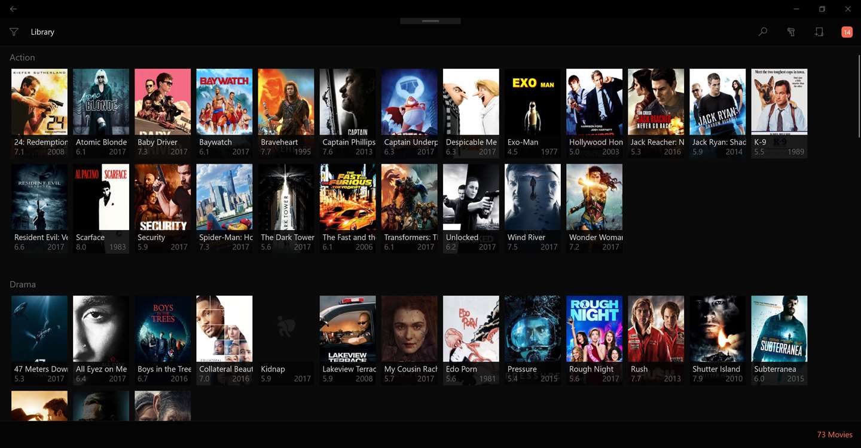The width and height of the screenshot is (861, 448).
Task: Select The Dark Tower poster
Action: click(286, 209)
